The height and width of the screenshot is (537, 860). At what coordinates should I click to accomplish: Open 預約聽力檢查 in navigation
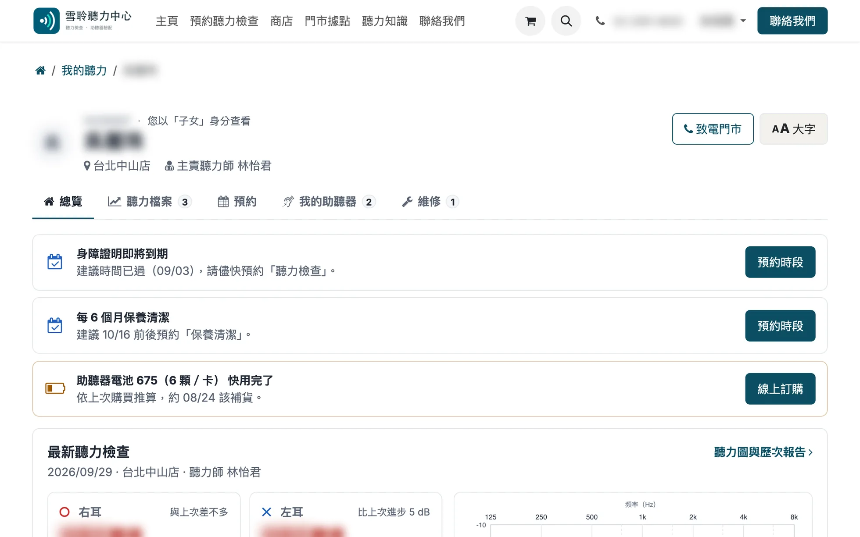click(224, 21)
